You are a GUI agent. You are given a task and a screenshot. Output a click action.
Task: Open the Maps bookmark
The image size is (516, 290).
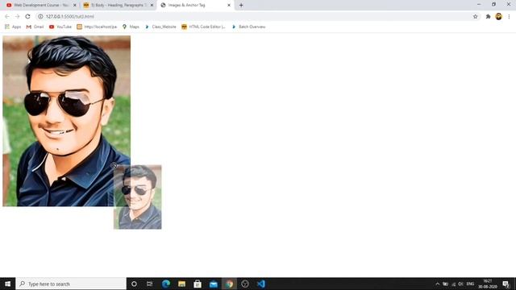131,27
